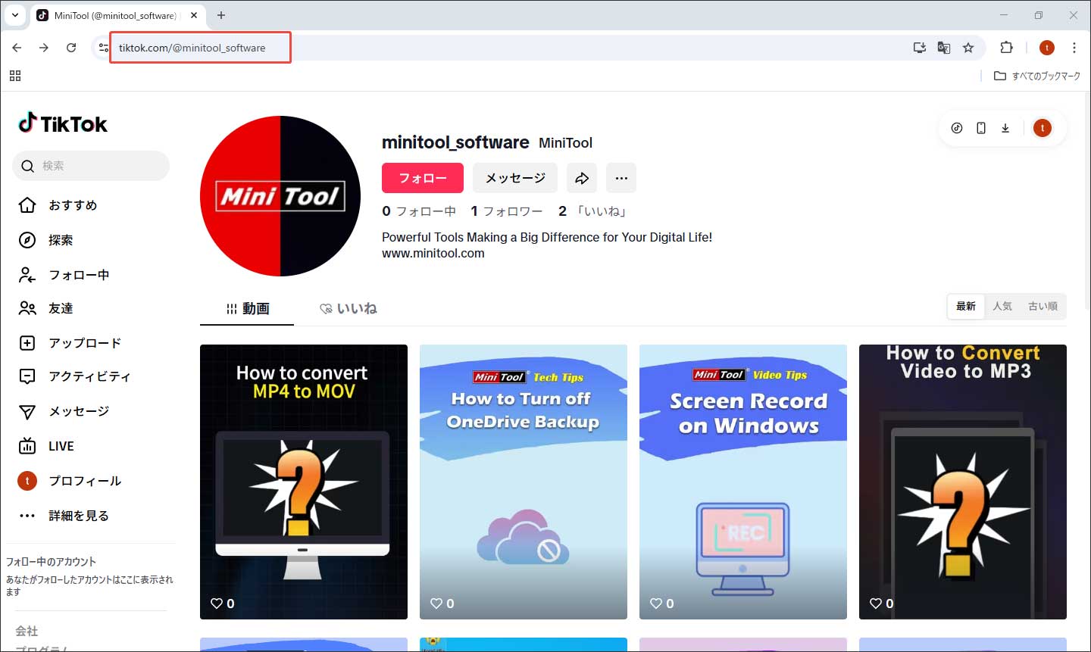Screen dimensions: 1091x652
Task: Open www.minitool.com link
Action: coord(433,254)
